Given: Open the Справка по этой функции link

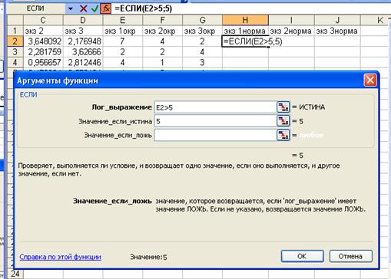Looking at the screenshot, I should click(x=60, y=257).
